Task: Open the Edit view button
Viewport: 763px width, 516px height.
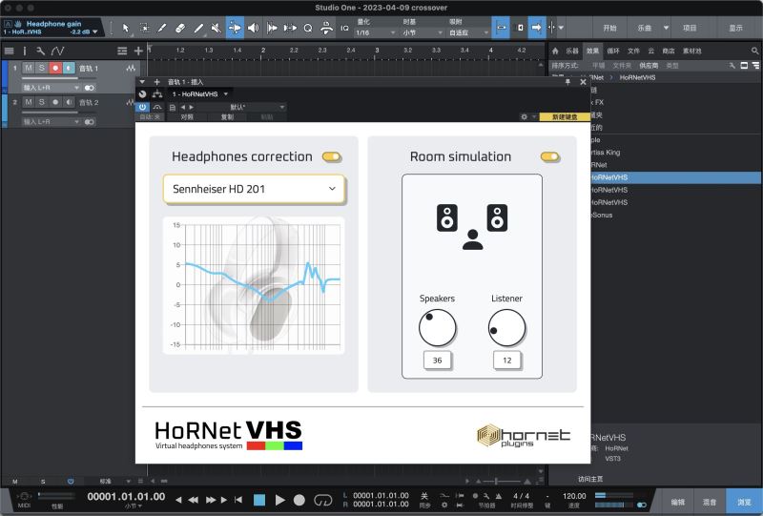Action: (677, 502)
